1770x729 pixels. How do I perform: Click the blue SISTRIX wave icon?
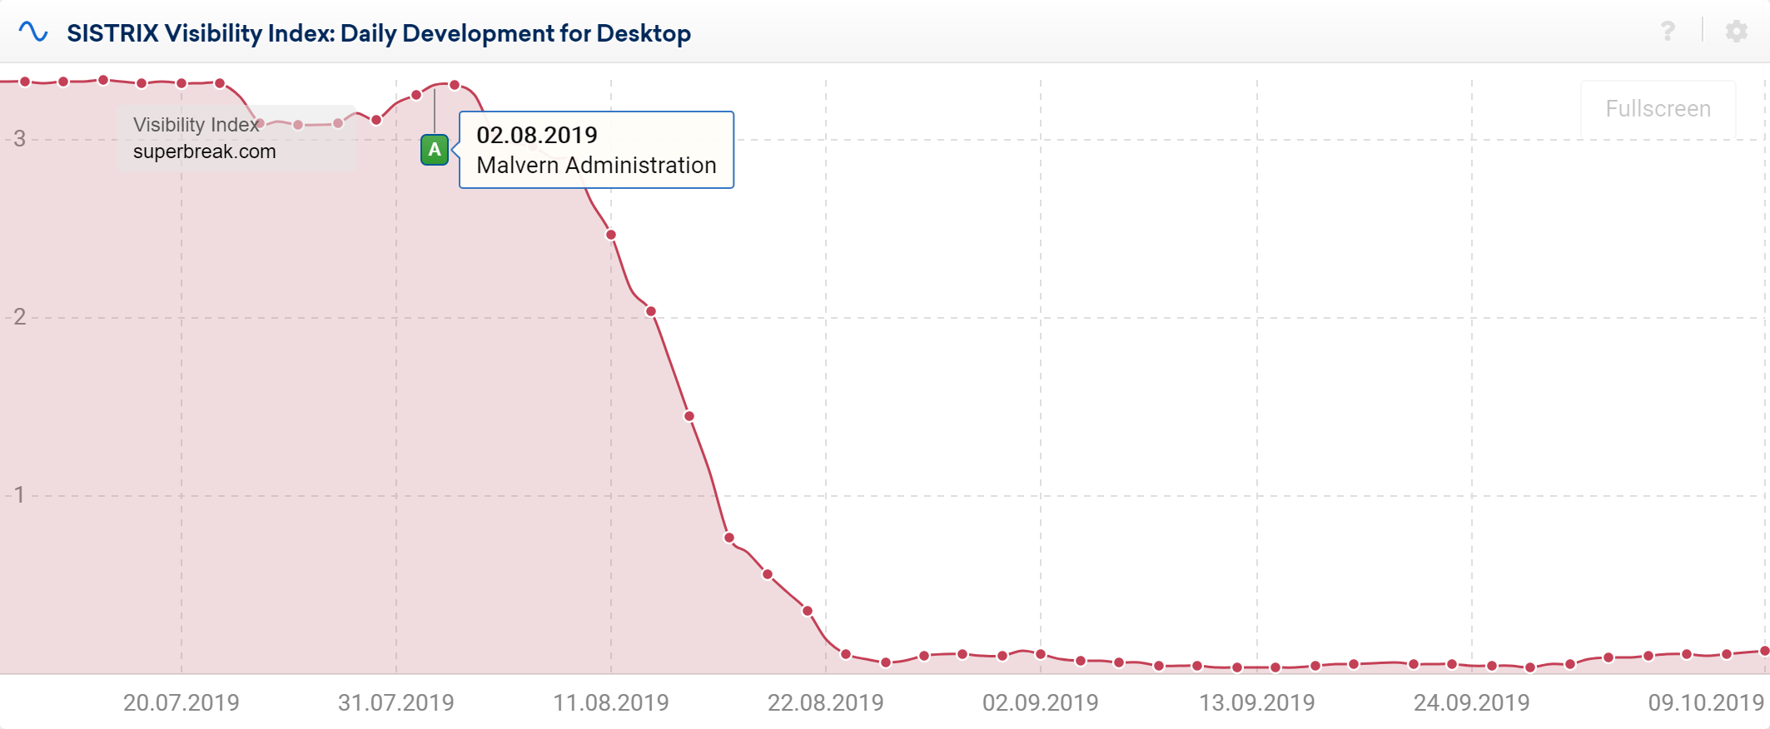pos(33,32)
